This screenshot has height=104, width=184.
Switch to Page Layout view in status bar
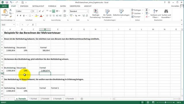tap(148, 102)
